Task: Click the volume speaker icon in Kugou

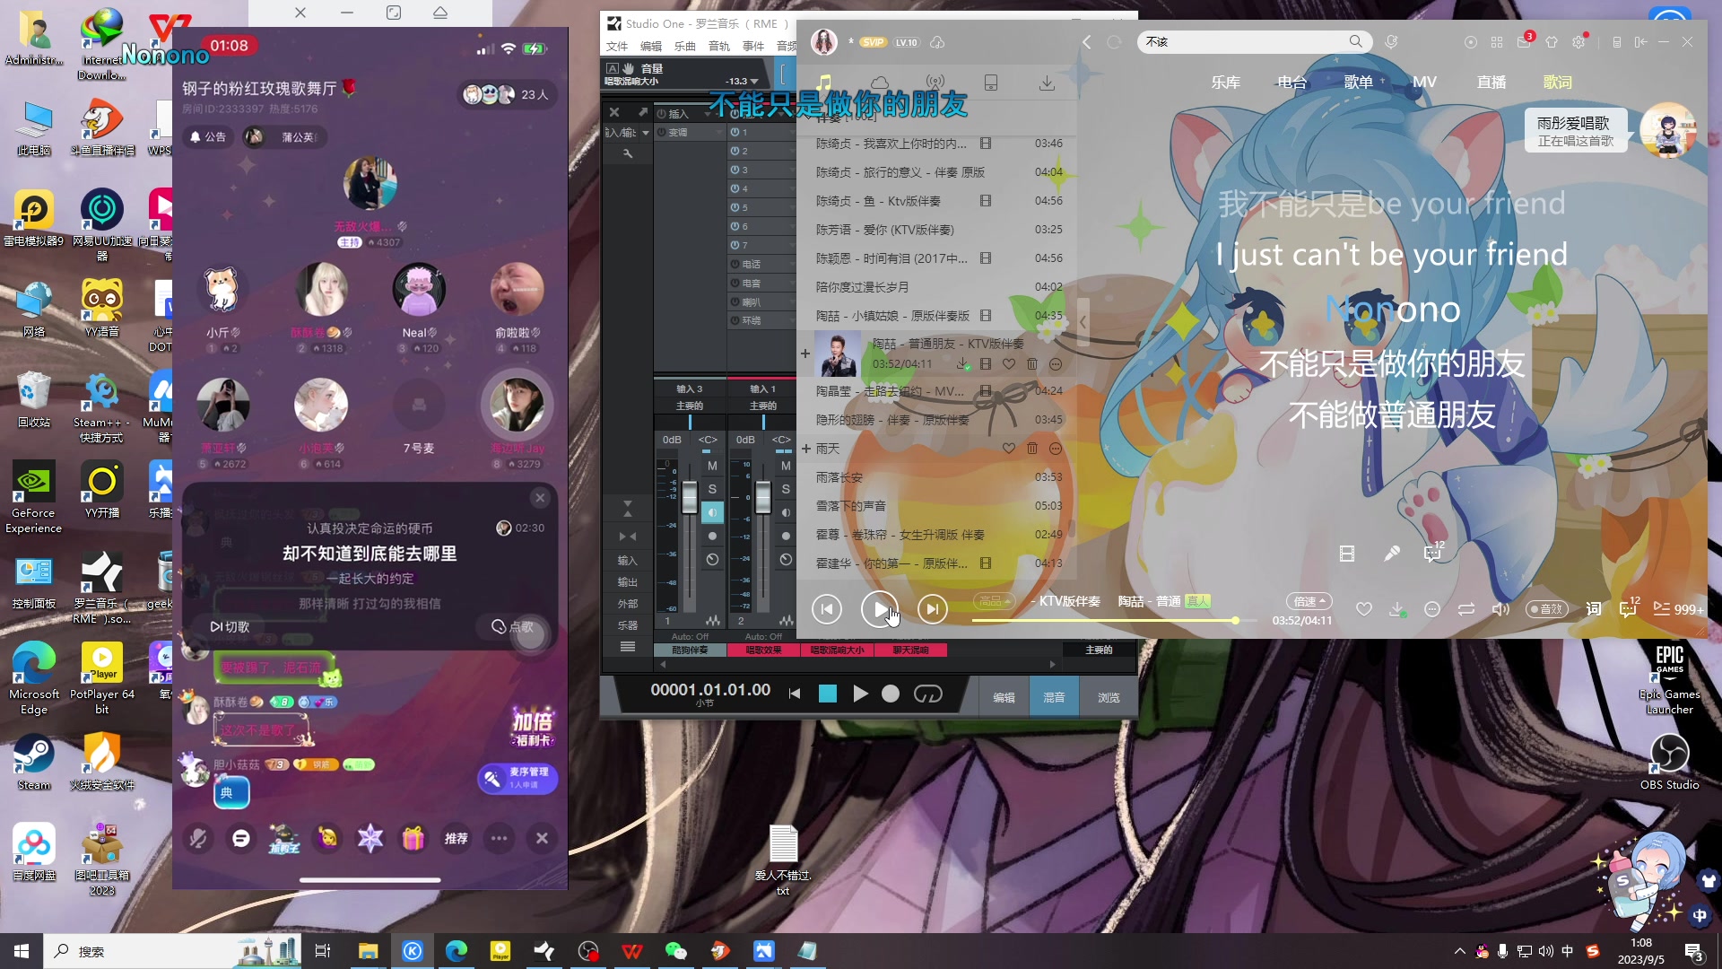Action: click(1500, 609)
